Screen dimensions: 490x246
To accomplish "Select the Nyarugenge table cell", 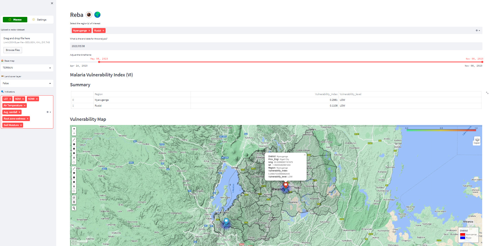I will pyautogui.click(x=142, y=100).
